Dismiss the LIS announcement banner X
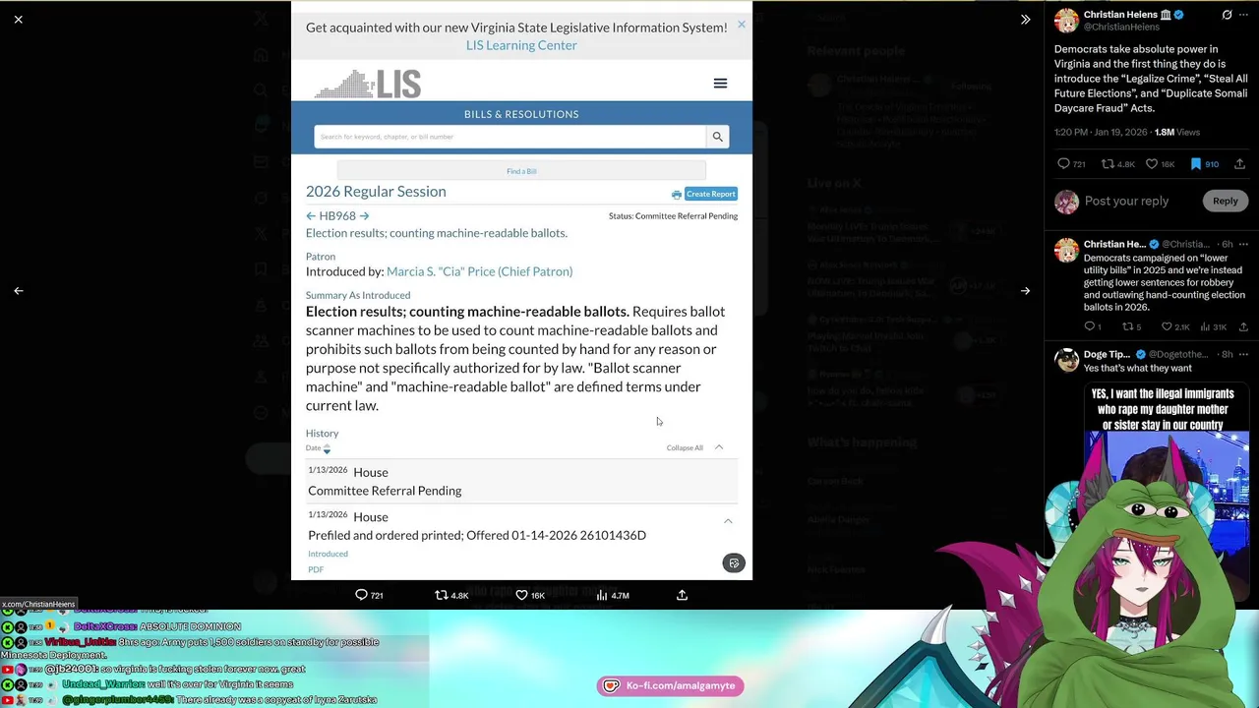1259x708 pixels. pos(742,25)
